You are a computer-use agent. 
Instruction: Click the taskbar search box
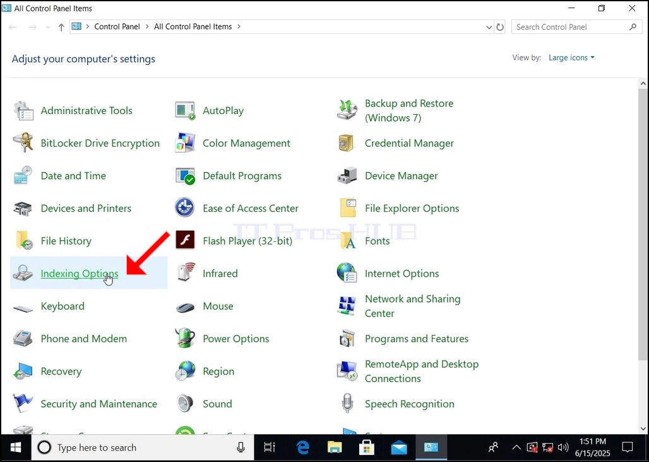pos(143,448)
